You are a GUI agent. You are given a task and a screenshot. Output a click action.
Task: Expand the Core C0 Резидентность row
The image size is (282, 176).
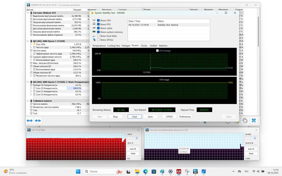tap(31, 88)
